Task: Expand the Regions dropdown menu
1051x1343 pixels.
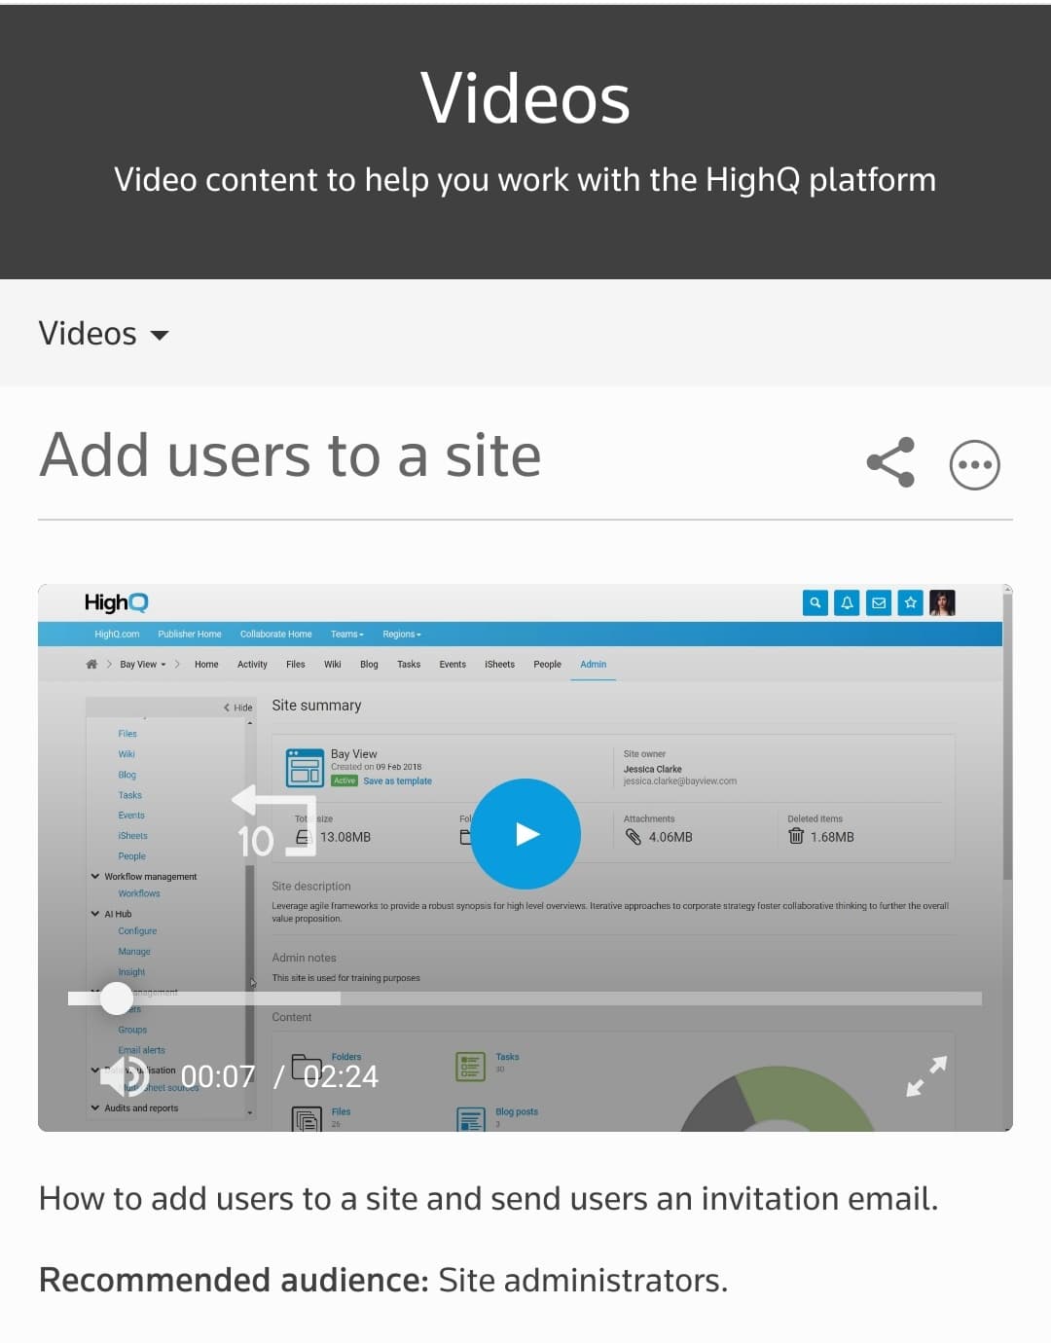Action: [401, 635]
